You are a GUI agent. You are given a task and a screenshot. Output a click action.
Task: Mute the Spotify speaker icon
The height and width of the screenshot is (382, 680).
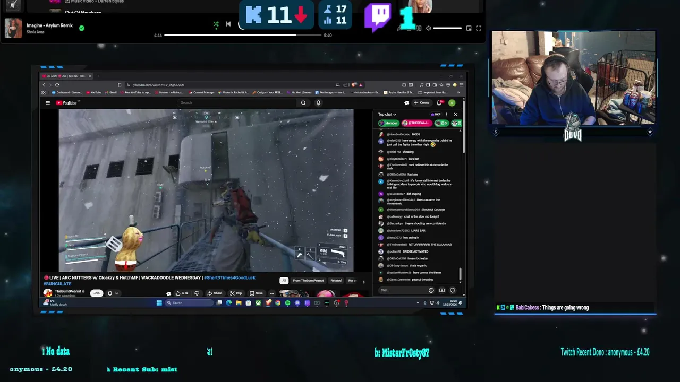click(428, 28)
